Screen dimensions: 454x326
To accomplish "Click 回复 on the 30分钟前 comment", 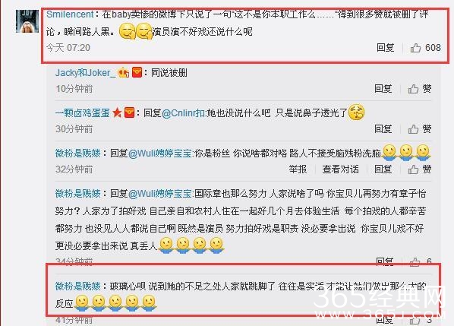I will 383,128.
